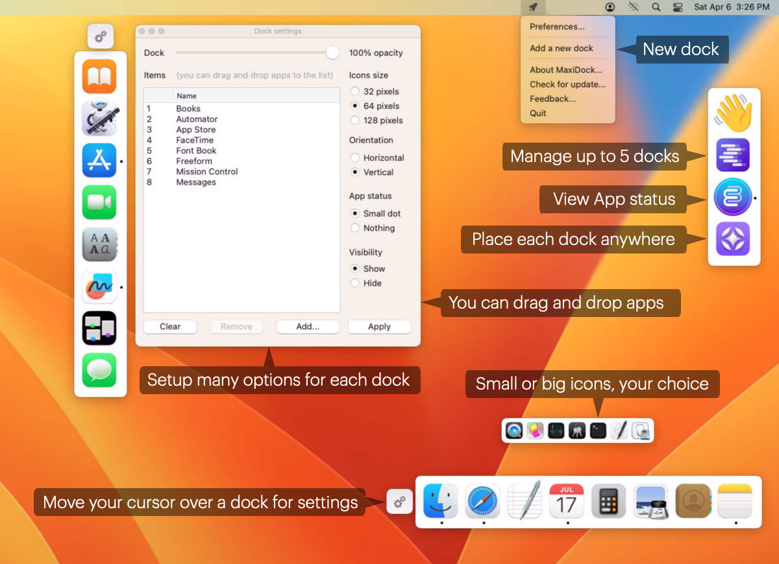Screen dimensions: 779x564
Task: Open the Books app in the vertical dock
Action: pyautogui.click(x=99, y=76)
